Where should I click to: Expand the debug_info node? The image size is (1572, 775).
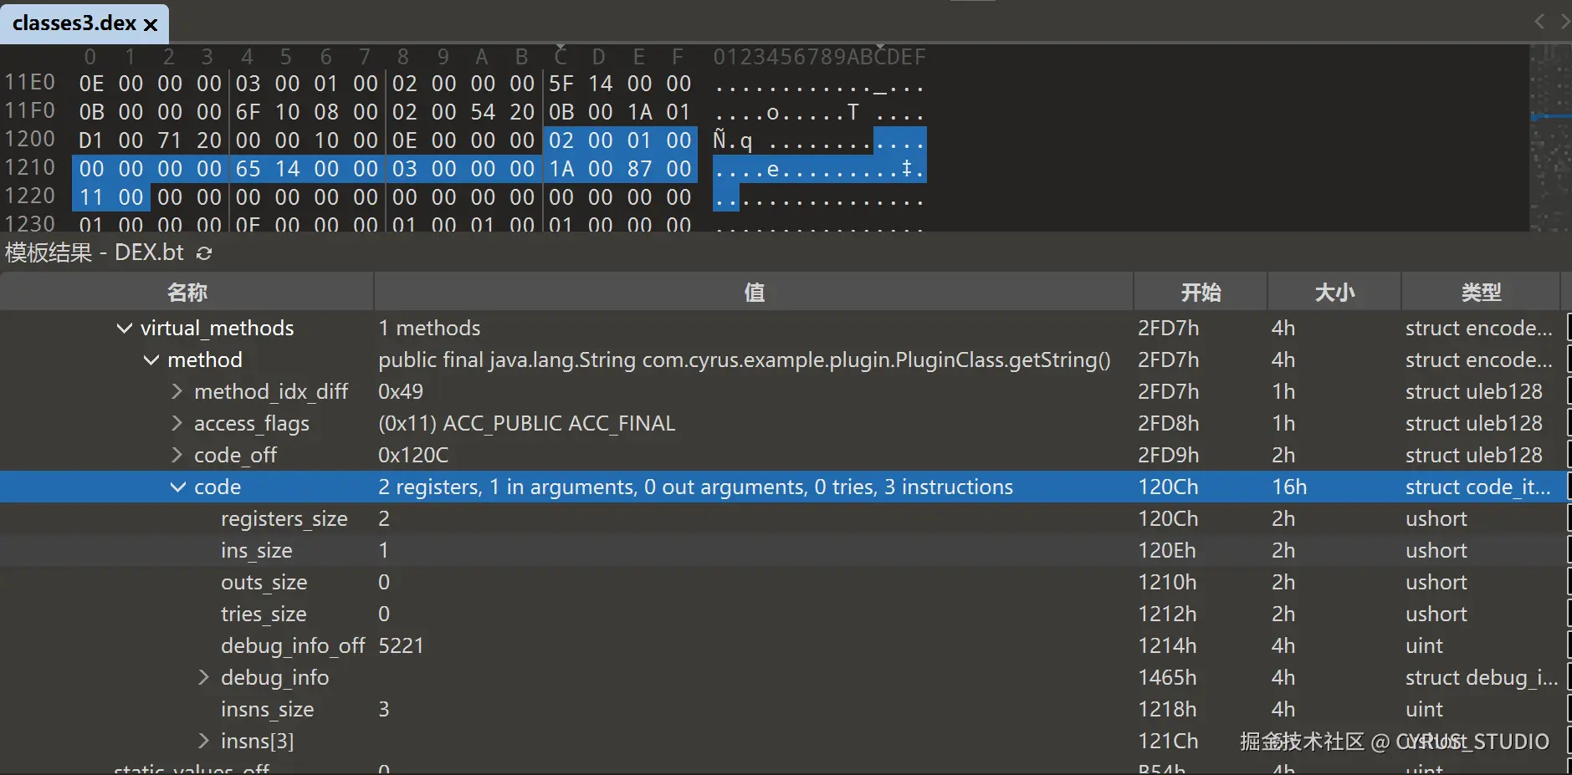203,677
